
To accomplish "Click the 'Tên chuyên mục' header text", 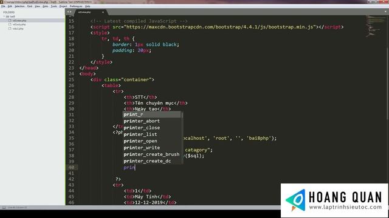I will pyautogui.click(x=154, y=103).
